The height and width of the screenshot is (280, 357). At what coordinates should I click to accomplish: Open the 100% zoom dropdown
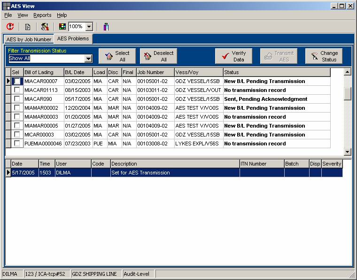click(x=89, y=27)
